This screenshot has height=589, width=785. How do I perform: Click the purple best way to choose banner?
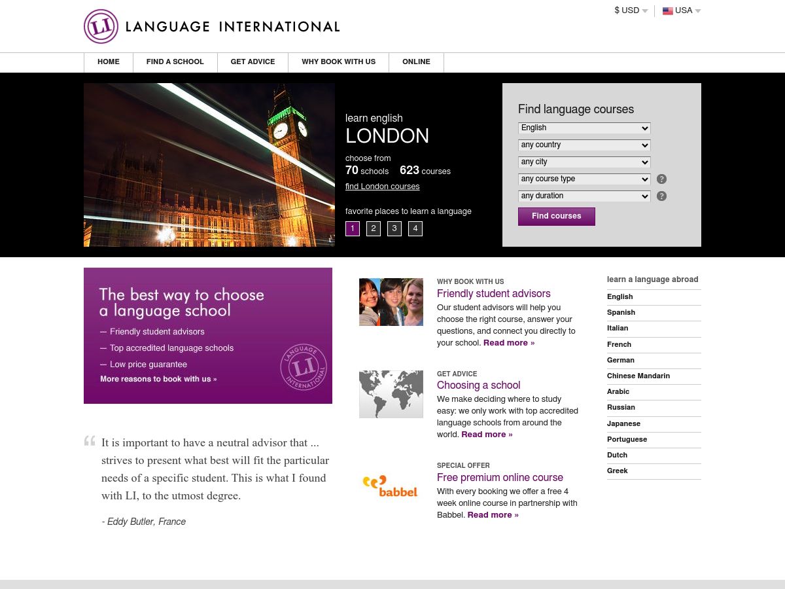coord(208,336)
